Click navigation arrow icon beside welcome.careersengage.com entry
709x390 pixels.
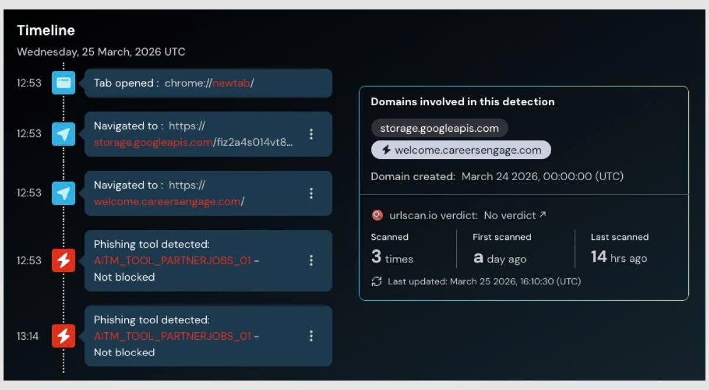click(x=63, y=193)
